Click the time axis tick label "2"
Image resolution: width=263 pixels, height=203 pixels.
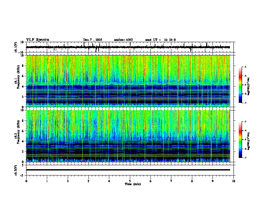click(68, 181)
